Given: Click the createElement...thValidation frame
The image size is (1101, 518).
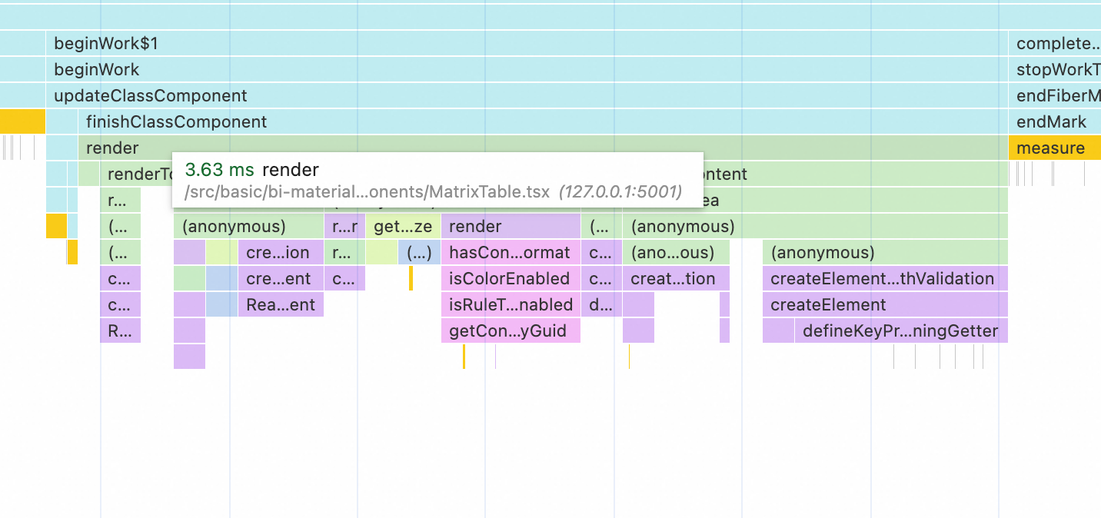Looking at the screenshot, I should pos(885,279).
